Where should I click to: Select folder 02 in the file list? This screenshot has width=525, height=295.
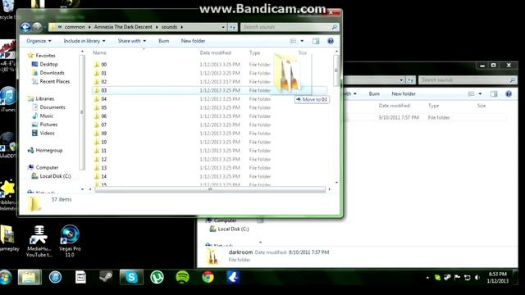click(x=104, y=82)
